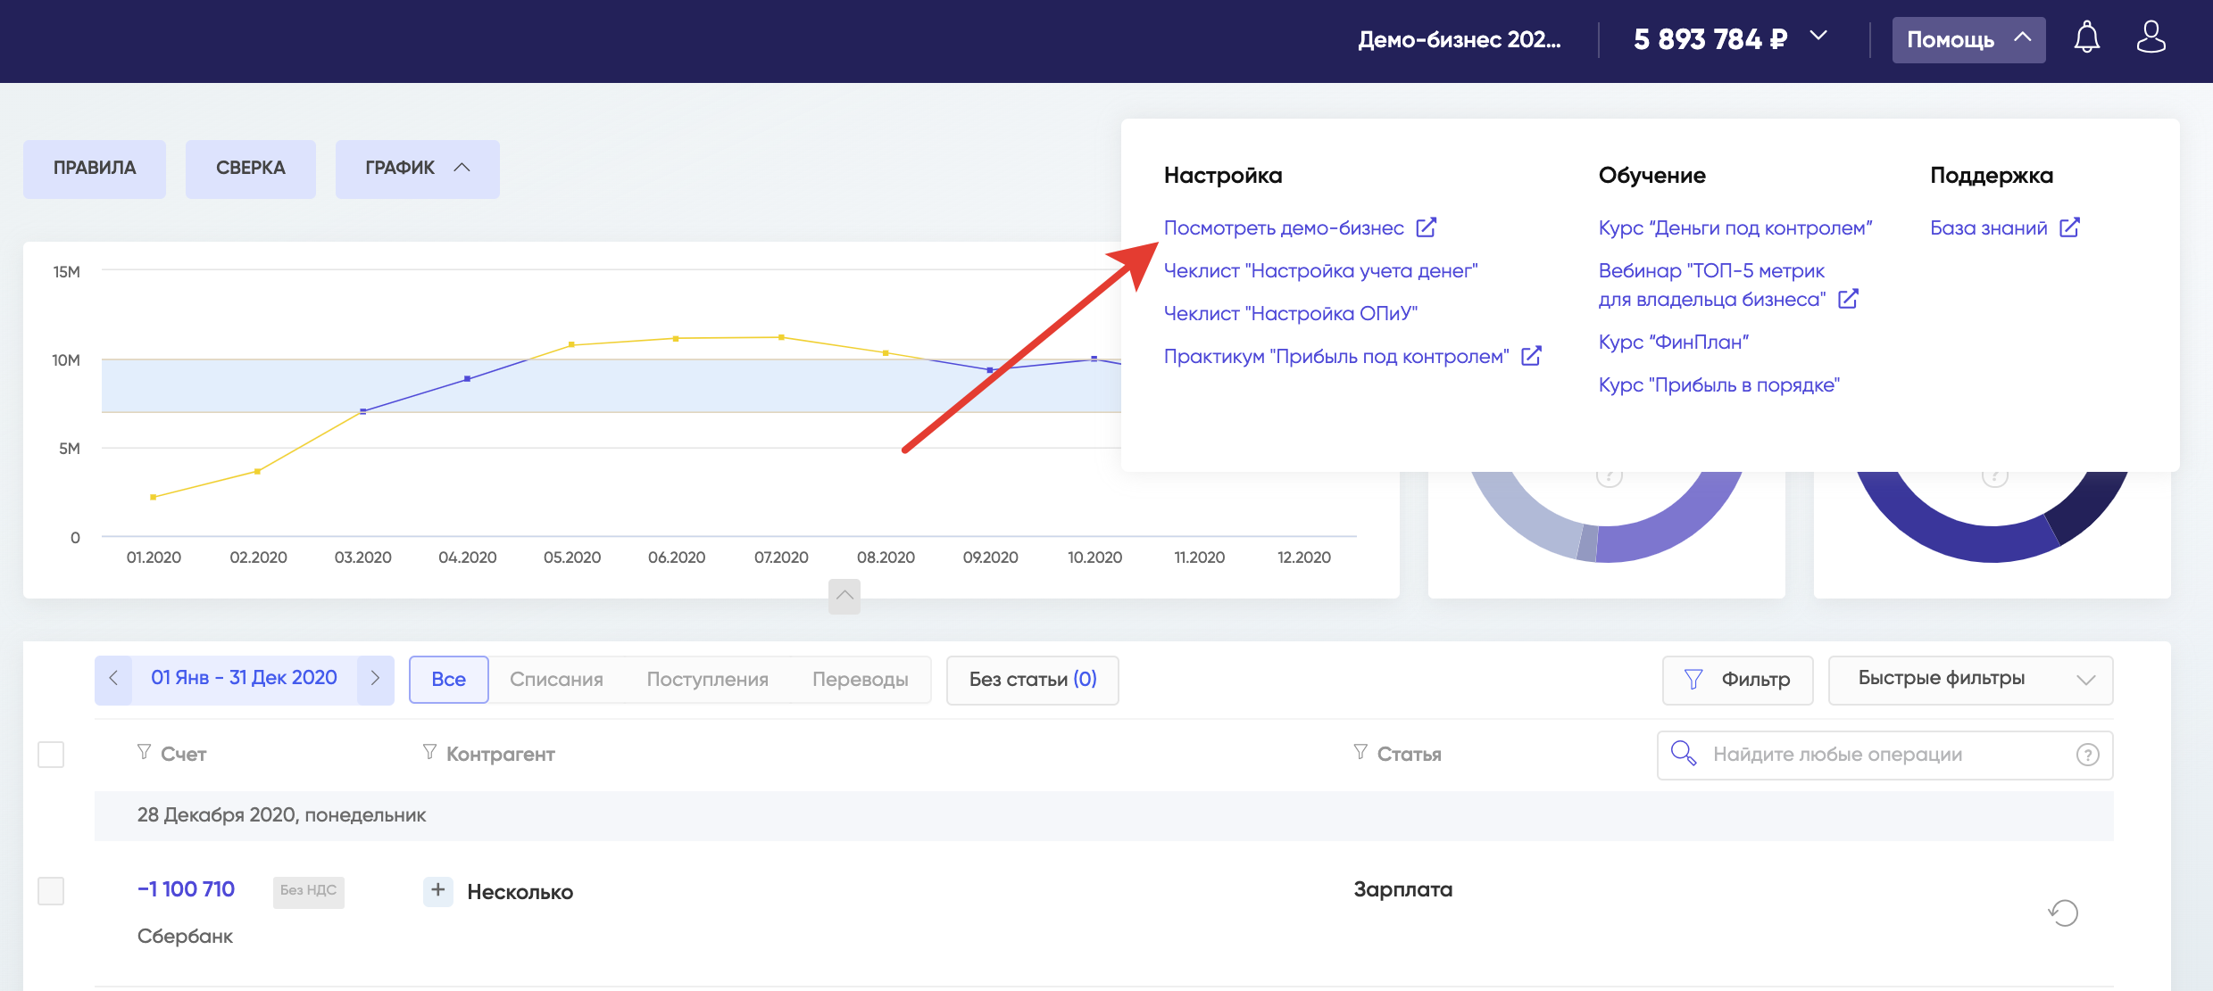The height and width of the screenshot is (991, 2213).
Task: Click the -1 100 710 amount
Action: click(186, 889)
